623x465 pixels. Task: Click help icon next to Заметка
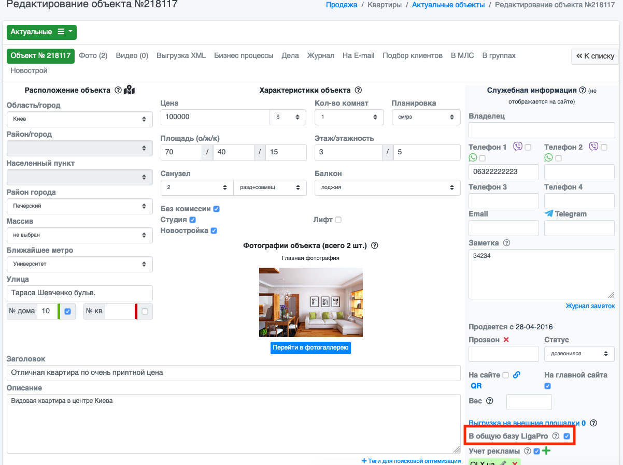(506, 243)
